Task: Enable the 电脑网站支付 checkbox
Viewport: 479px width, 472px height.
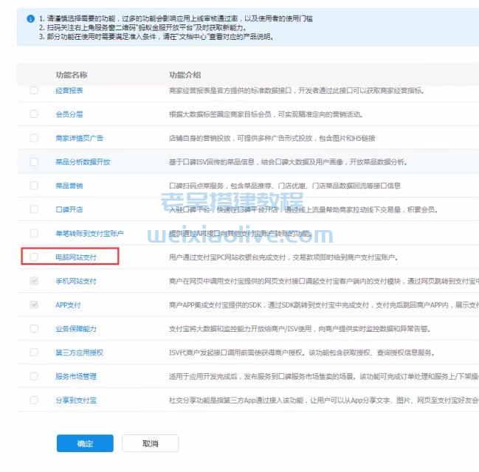Action: [x=34, y=257]
